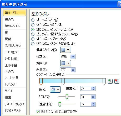The height and width of the screenshot is (116, 121).
Task: Click the 透過性 transparency slider handle
Action: click(x=60, y=104)
